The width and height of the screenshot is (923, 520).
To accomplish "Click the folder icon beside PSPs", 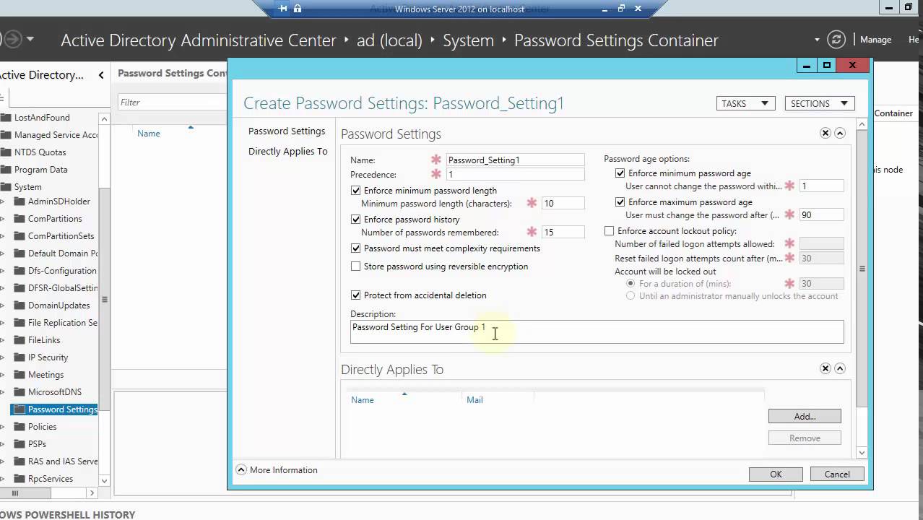I will [x=19, y=444].
